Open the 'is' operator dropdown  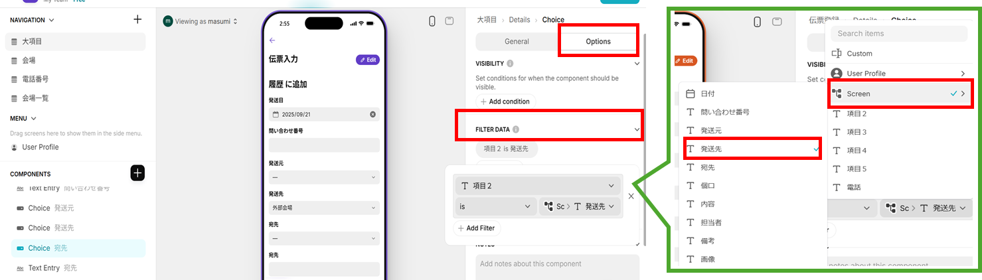(x=495, y=207)
